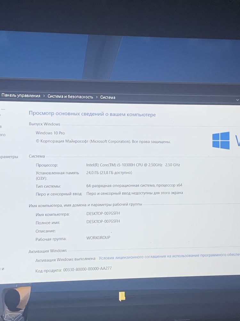Select installed memory value 24,0 ГБ
Viewport: 240px width, 321px height.
coord(109,173)
